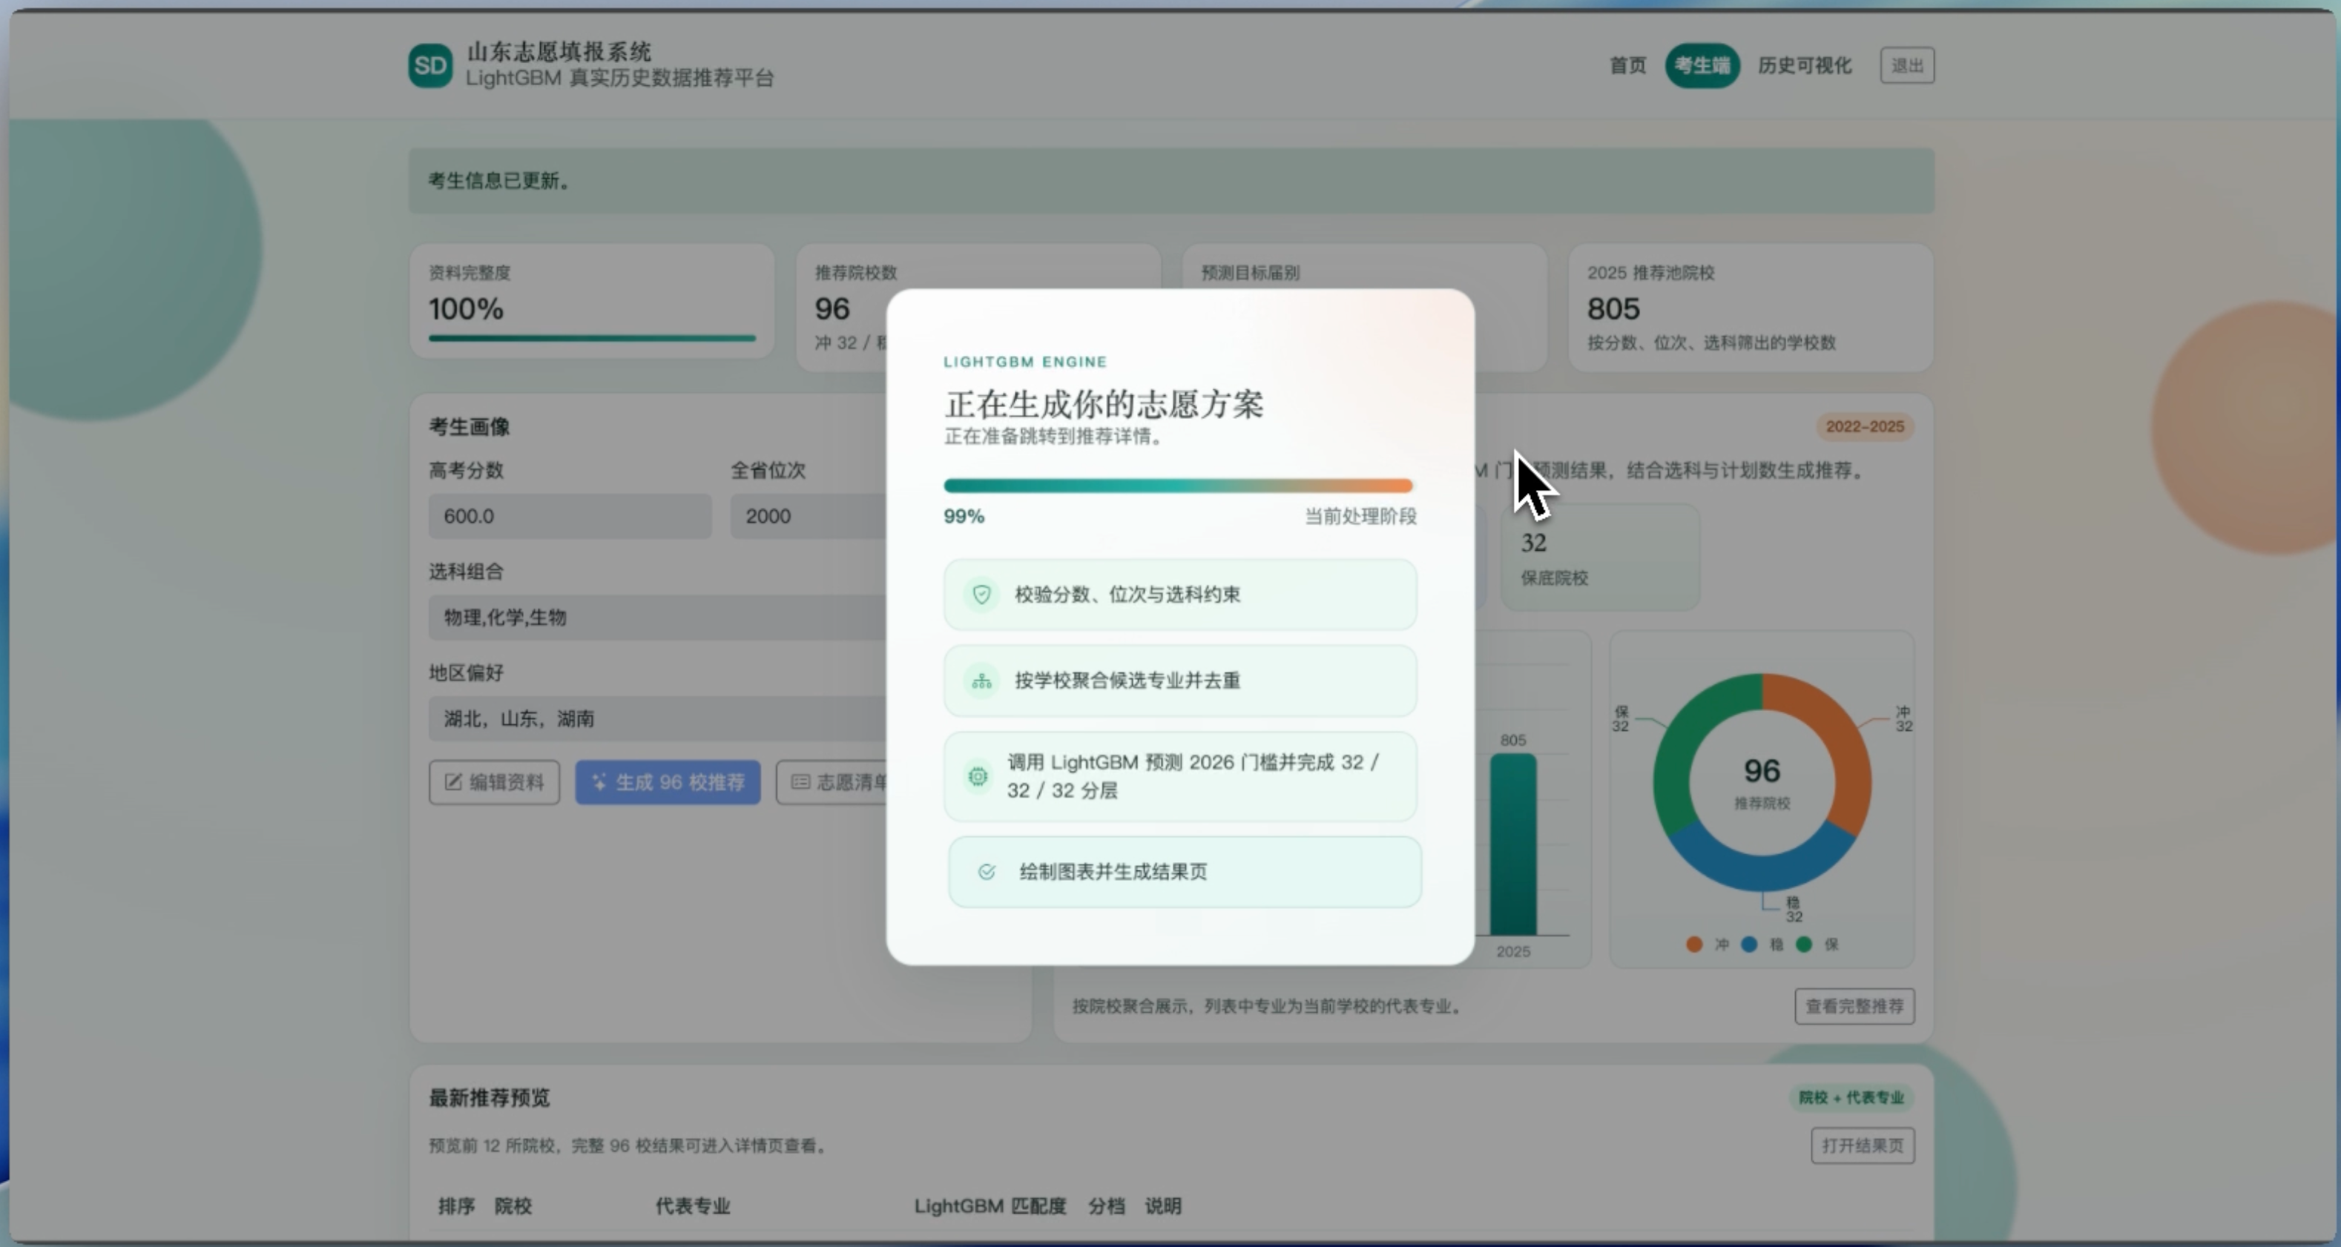Click the 99% gradient progress bar
Image resolution: width=2341 pixels, height=1247 pixels.
point(1178,486)
